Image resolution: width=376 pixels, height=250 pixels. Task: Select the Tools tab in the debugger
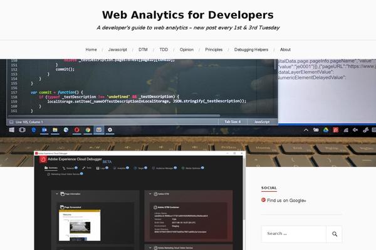click(87, 168)
